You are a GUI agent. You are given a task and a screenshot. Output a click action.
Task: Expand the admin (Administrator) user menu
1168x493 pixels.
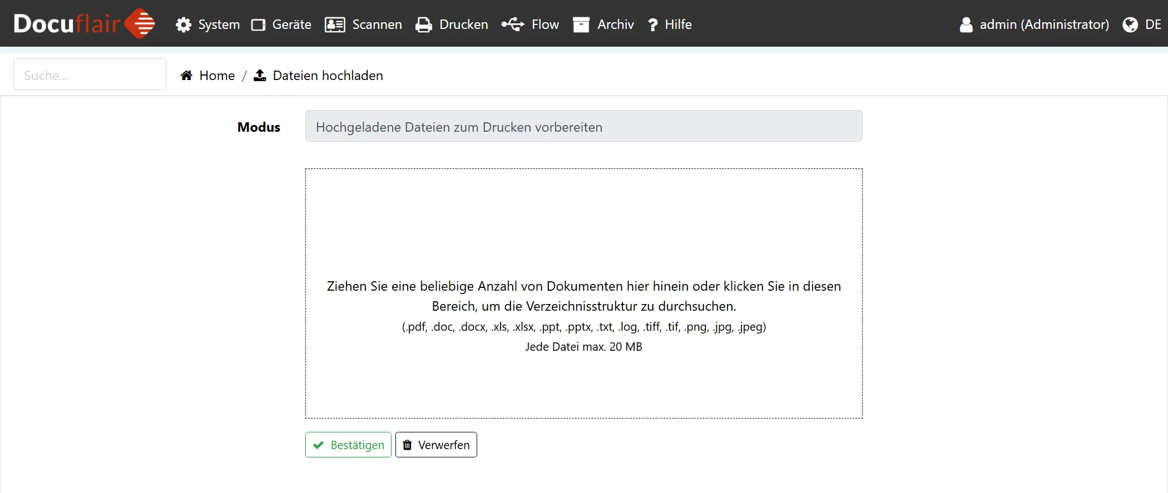1044,25
